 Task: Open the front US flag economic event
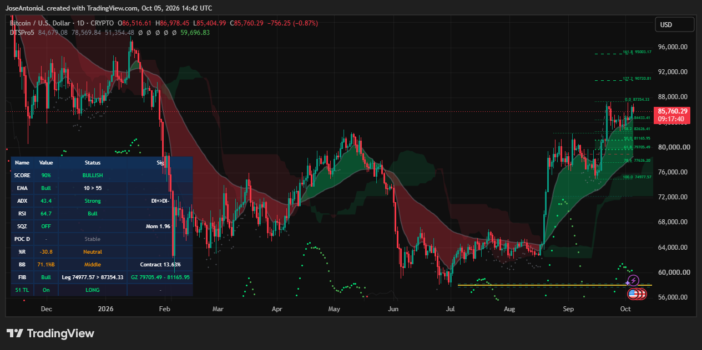coord(632,294)
